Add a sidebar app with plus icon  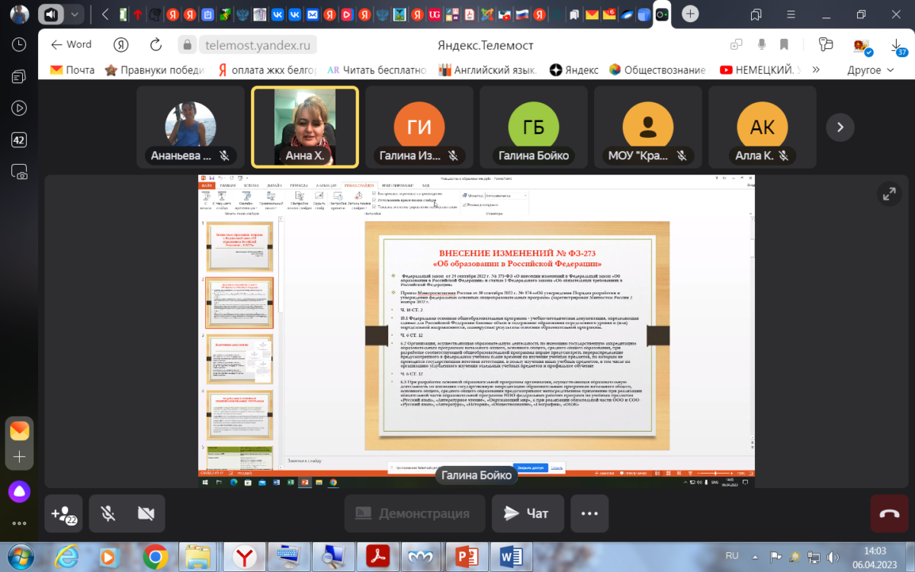click(19, 456)
